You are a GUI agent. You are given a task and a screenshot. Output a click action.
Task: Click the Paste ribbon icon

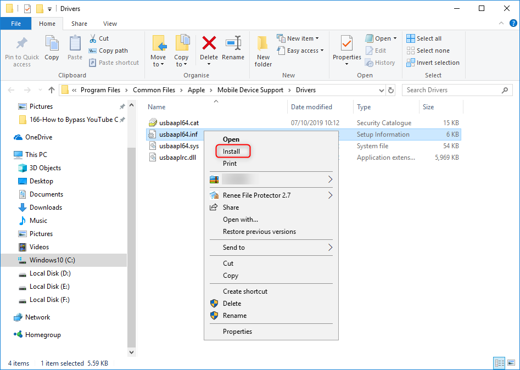[75, 43]
